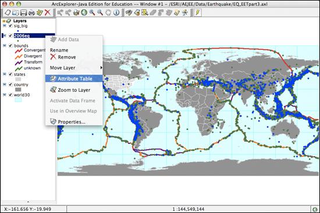The height and width of the screenshot is (213, 320).
Task: Select the bounds layer name
Action: pos(21,46)
